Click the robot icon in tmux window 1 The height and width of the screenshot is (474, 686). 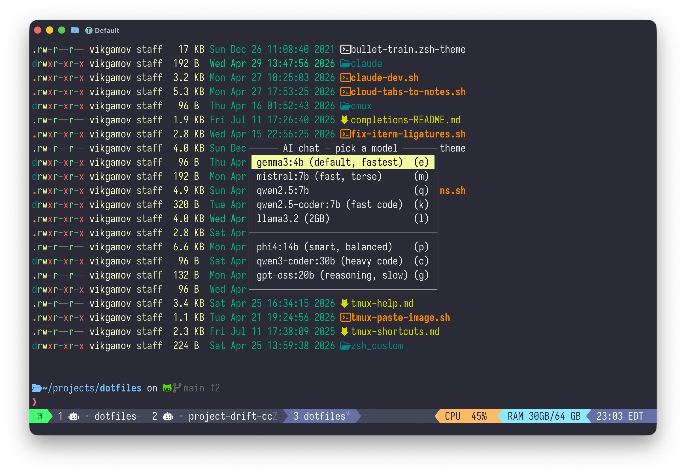73,416
